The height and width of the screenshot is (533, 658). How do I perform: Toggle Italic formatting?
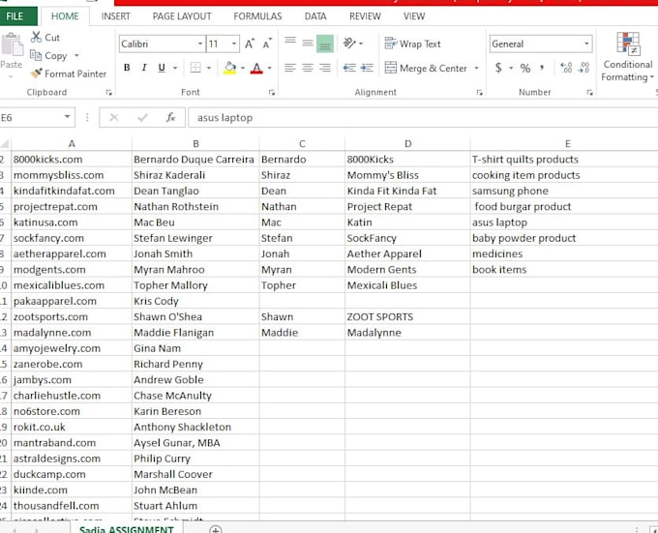(144, 68)
